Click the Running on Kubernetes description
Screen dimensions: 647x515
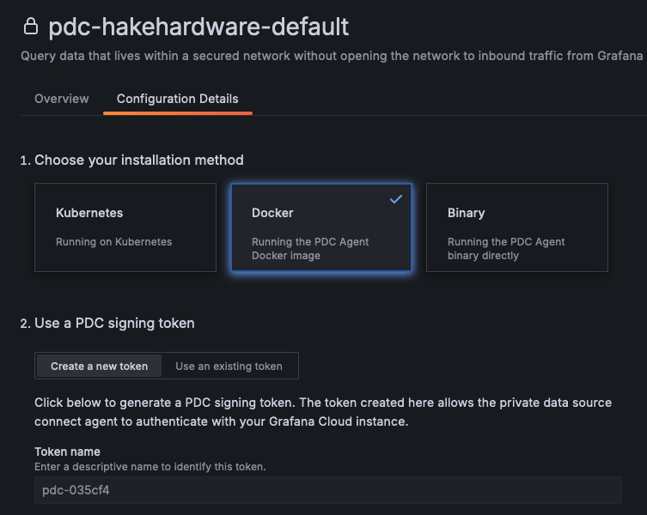point(114,242)
